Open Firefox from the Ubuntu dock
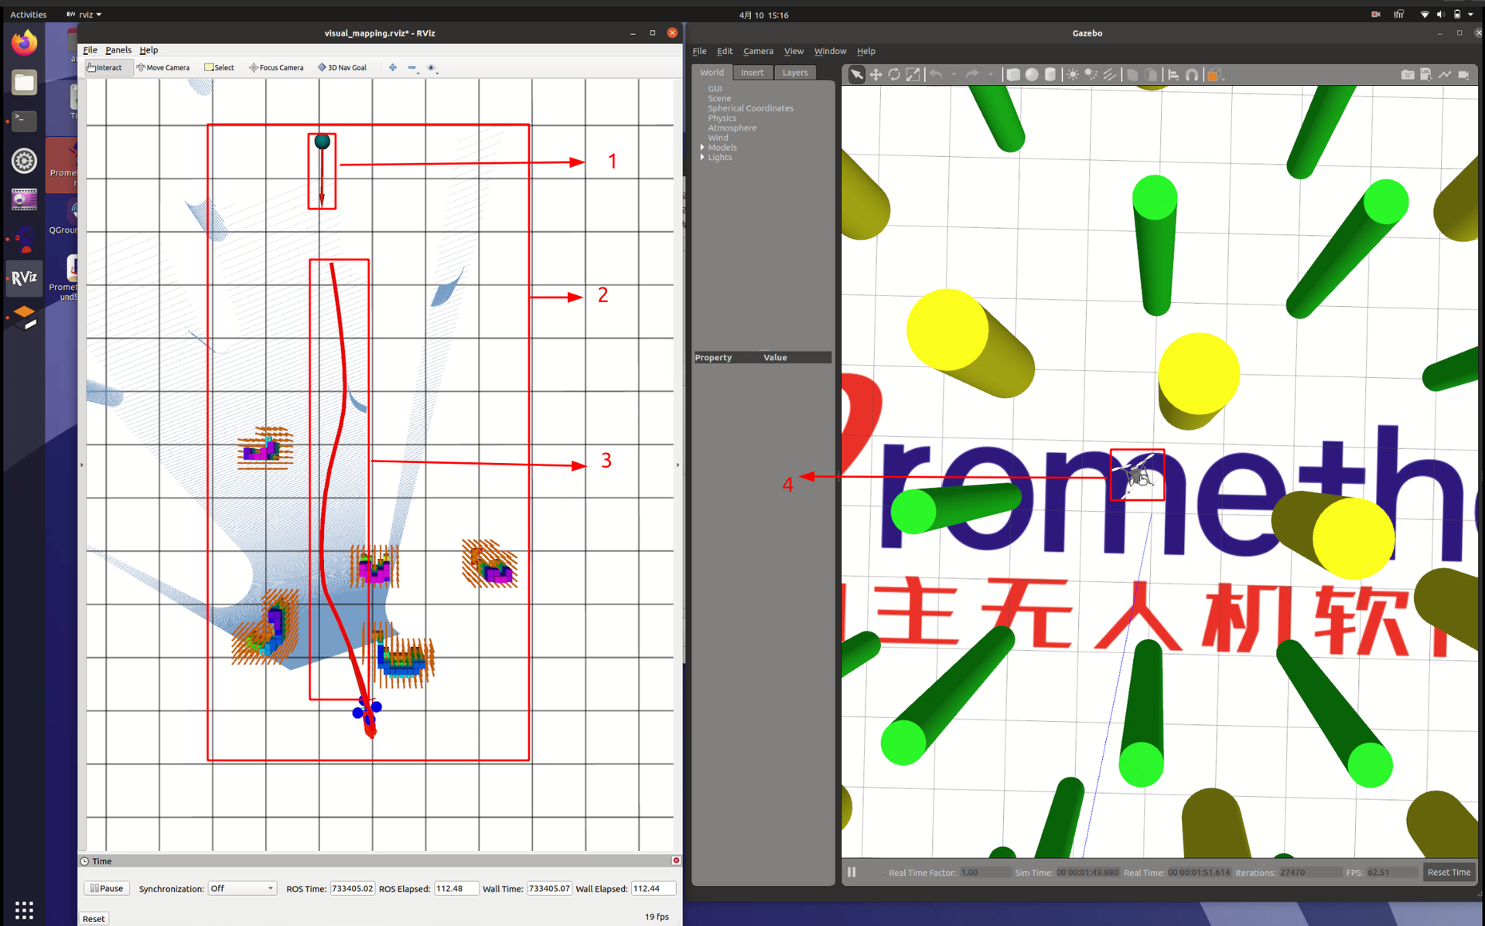1485x926 pixels. (x=24, y=43)
